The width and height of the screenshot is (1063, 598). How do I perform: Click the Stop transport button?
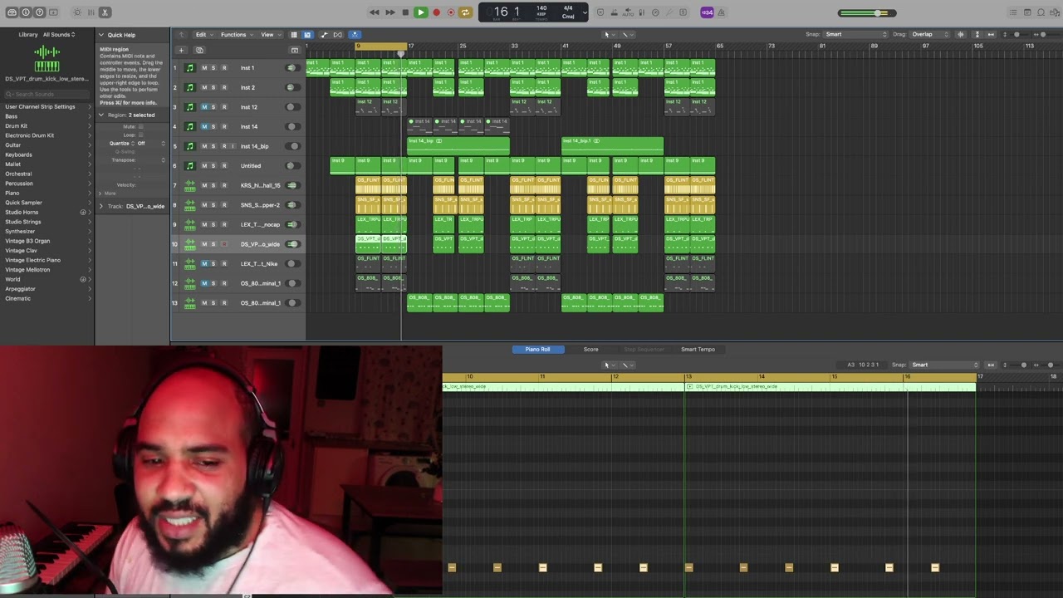click(405, 12)
